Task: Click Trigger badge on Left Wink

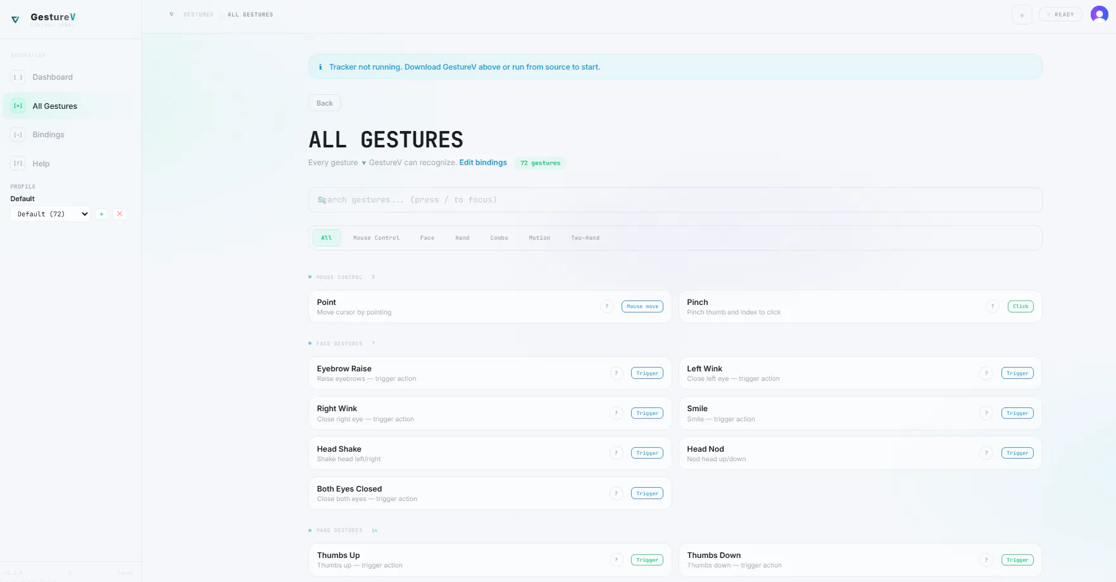Action: pos(1017,373)
